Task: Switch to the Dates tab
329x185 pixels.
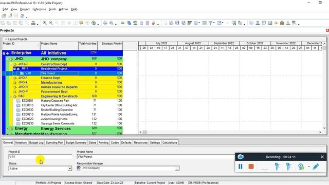Action: coord(93,143)
